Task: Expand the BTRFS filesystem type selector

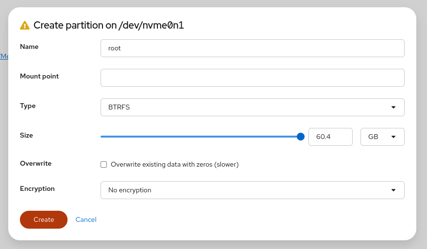Action: [253, 107]
